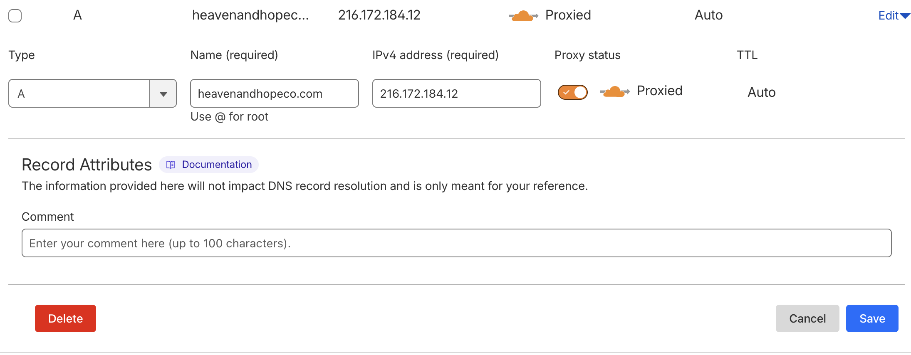Click the blue Edit caret arrow icon

tap(905, 16)
